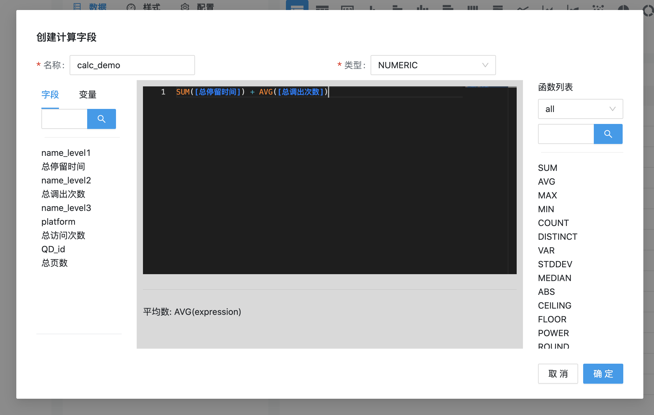Confirm with the 确定 button
Viewport: 654px width, 415px height.
(603, 373)
